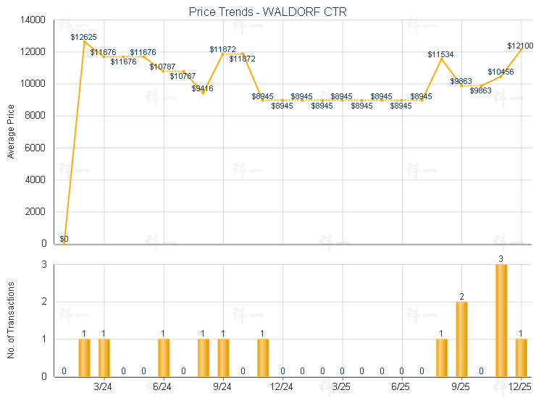Click the bar showing 3 transactions

click(501, 320)
